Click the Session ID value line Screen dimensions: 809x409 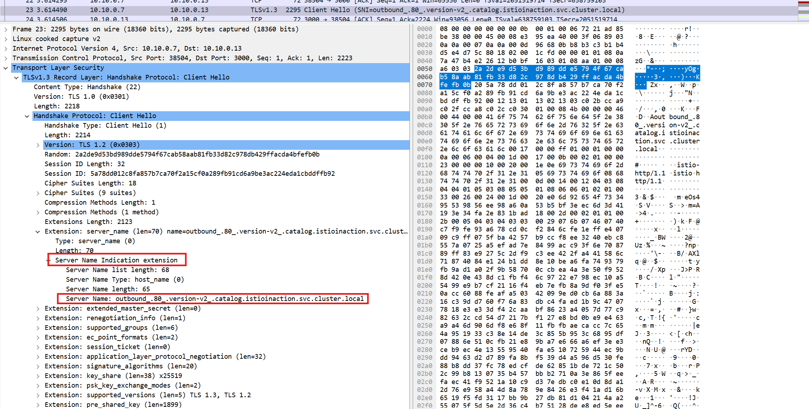click(189, 174)
